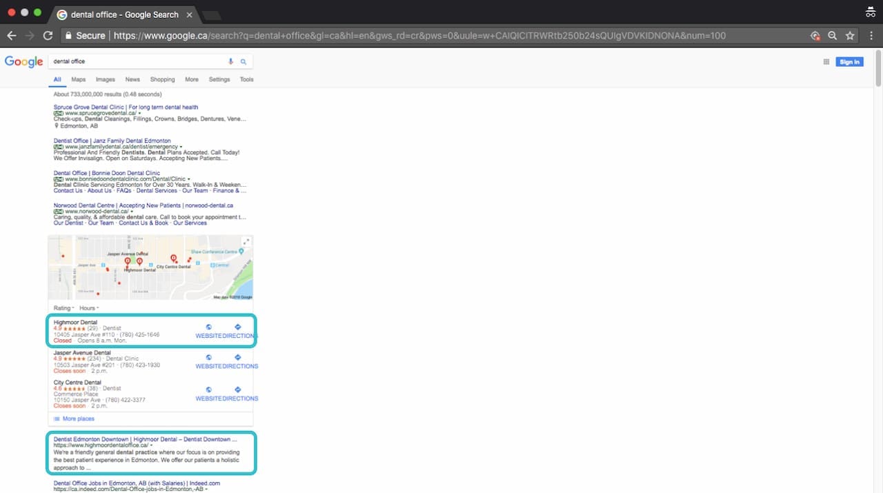Viewport: 883px width, 493px height.
Task: Click the Google logo
Action: point(24,61)
